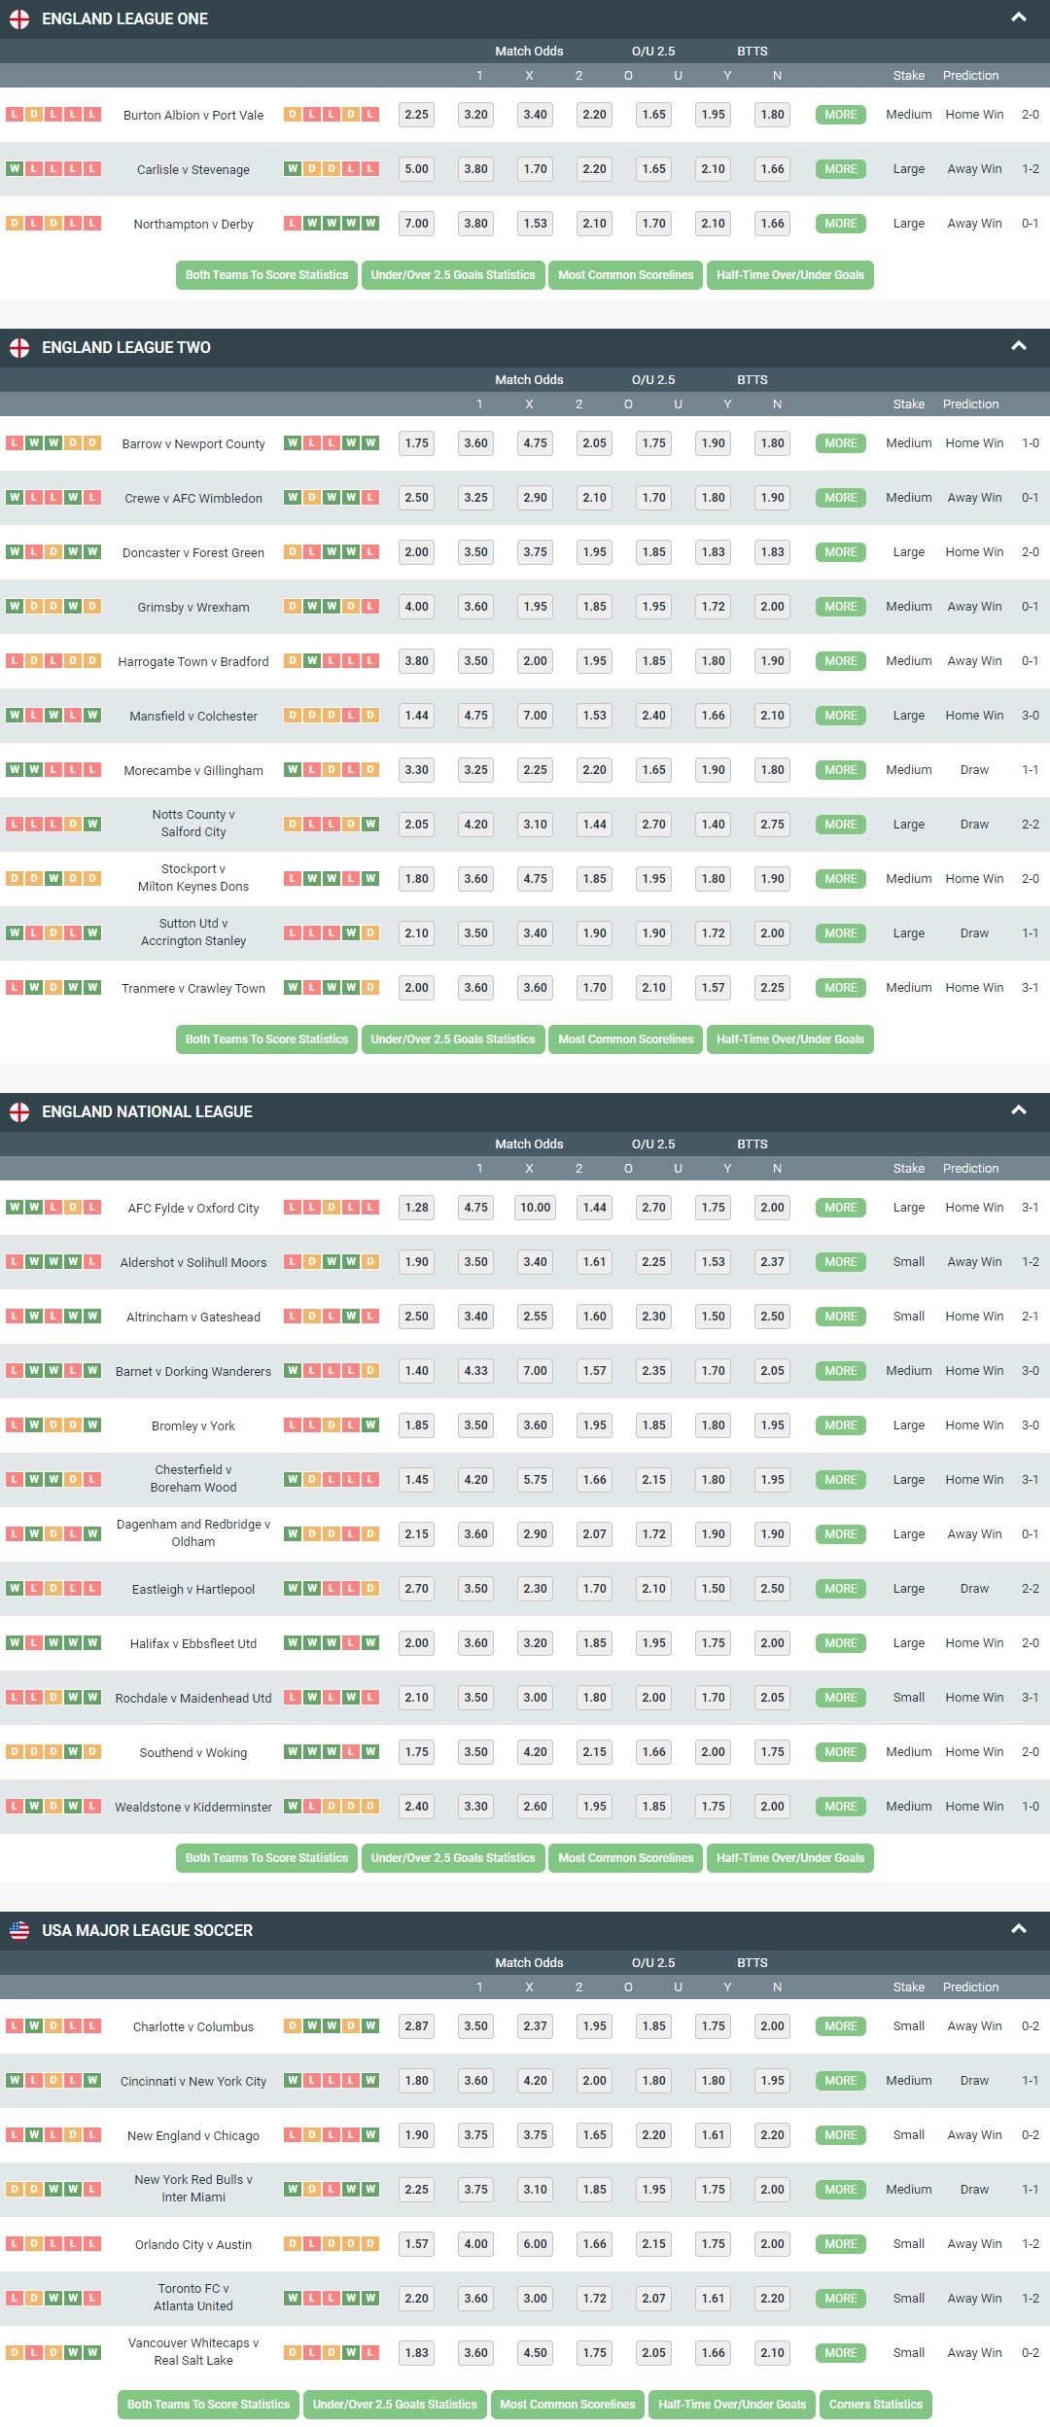This screenshot has height=2427, width=1050.
Task: Click the New England v Chicago match name
Action: 193,2136
